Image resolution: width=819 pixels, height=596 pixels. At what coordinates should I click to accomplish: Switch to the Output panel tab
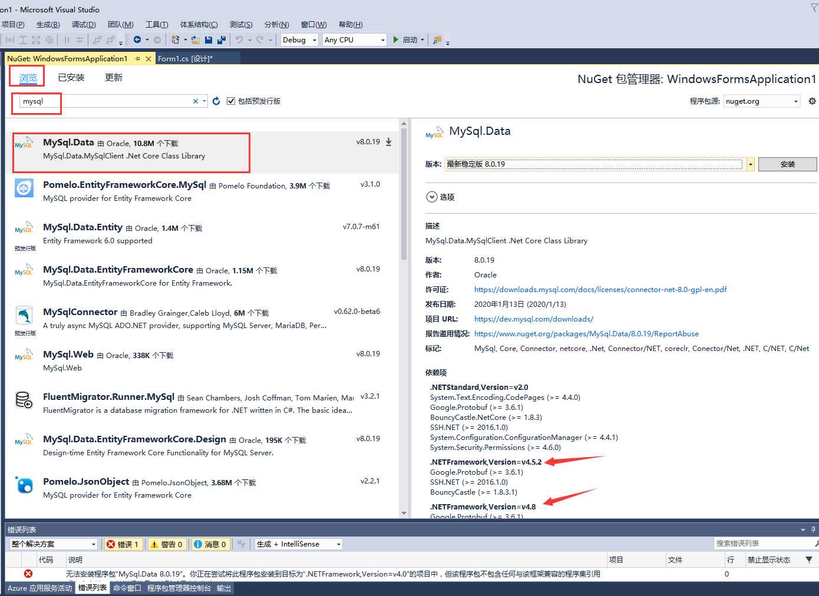pyautogui.click(x=224, y=588)
